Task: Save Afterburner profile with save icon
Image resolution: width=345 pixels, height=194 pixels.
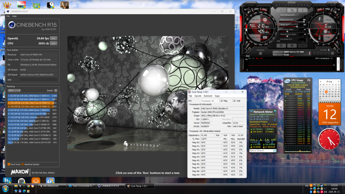Action: (x=332, y=53)
